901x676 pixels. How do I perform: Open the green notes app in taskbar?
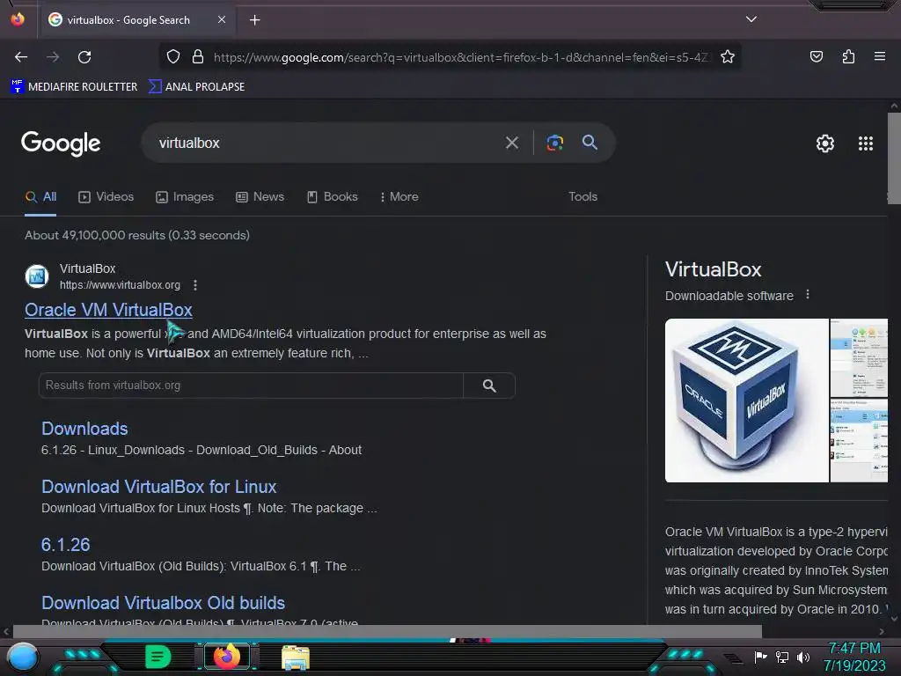158,657
